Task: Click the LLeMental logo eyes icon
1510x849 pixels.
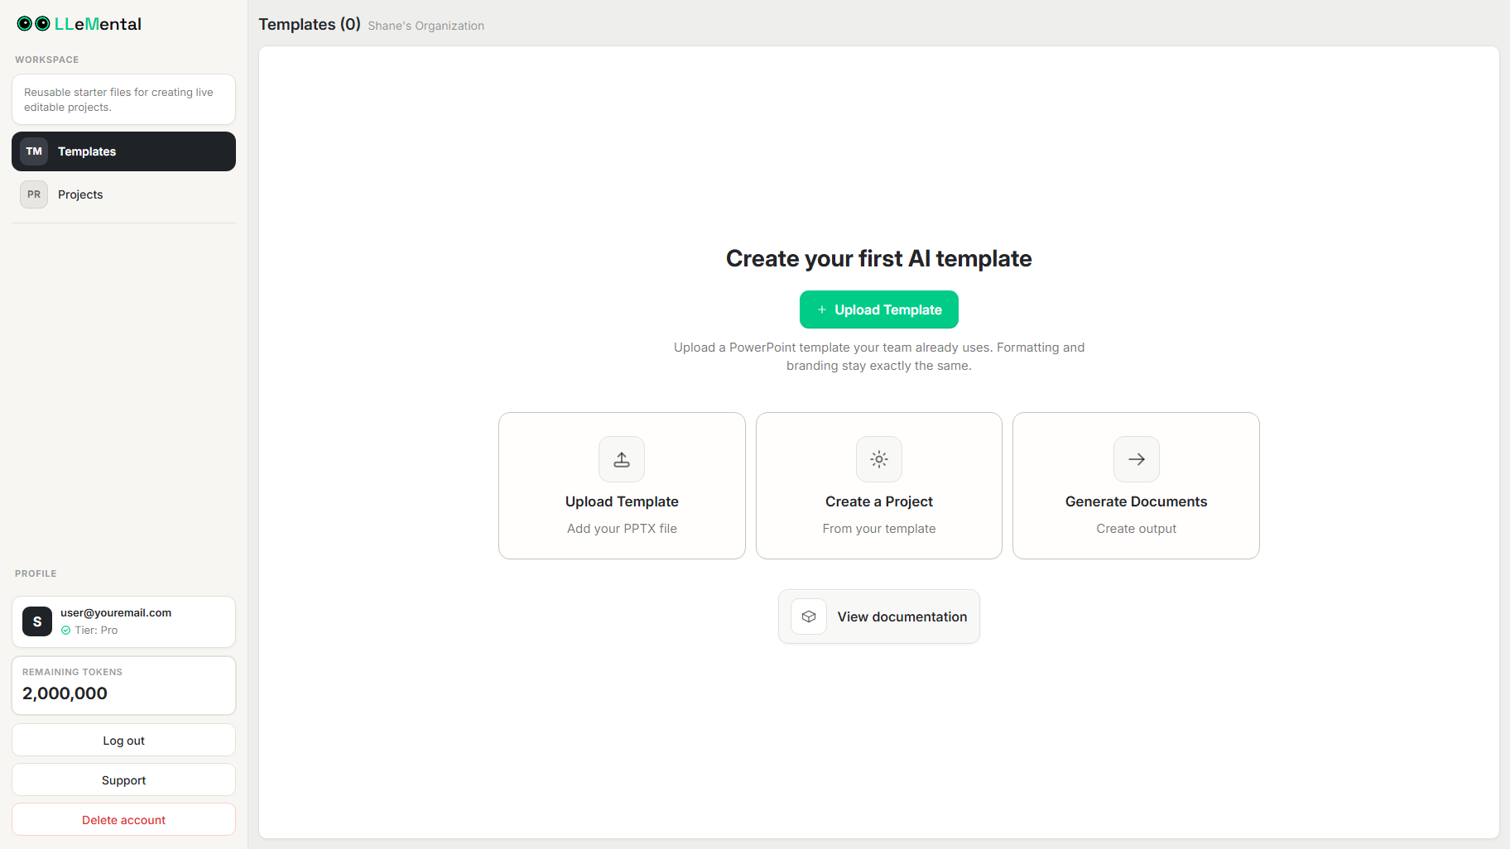Action: click(31, 23)
